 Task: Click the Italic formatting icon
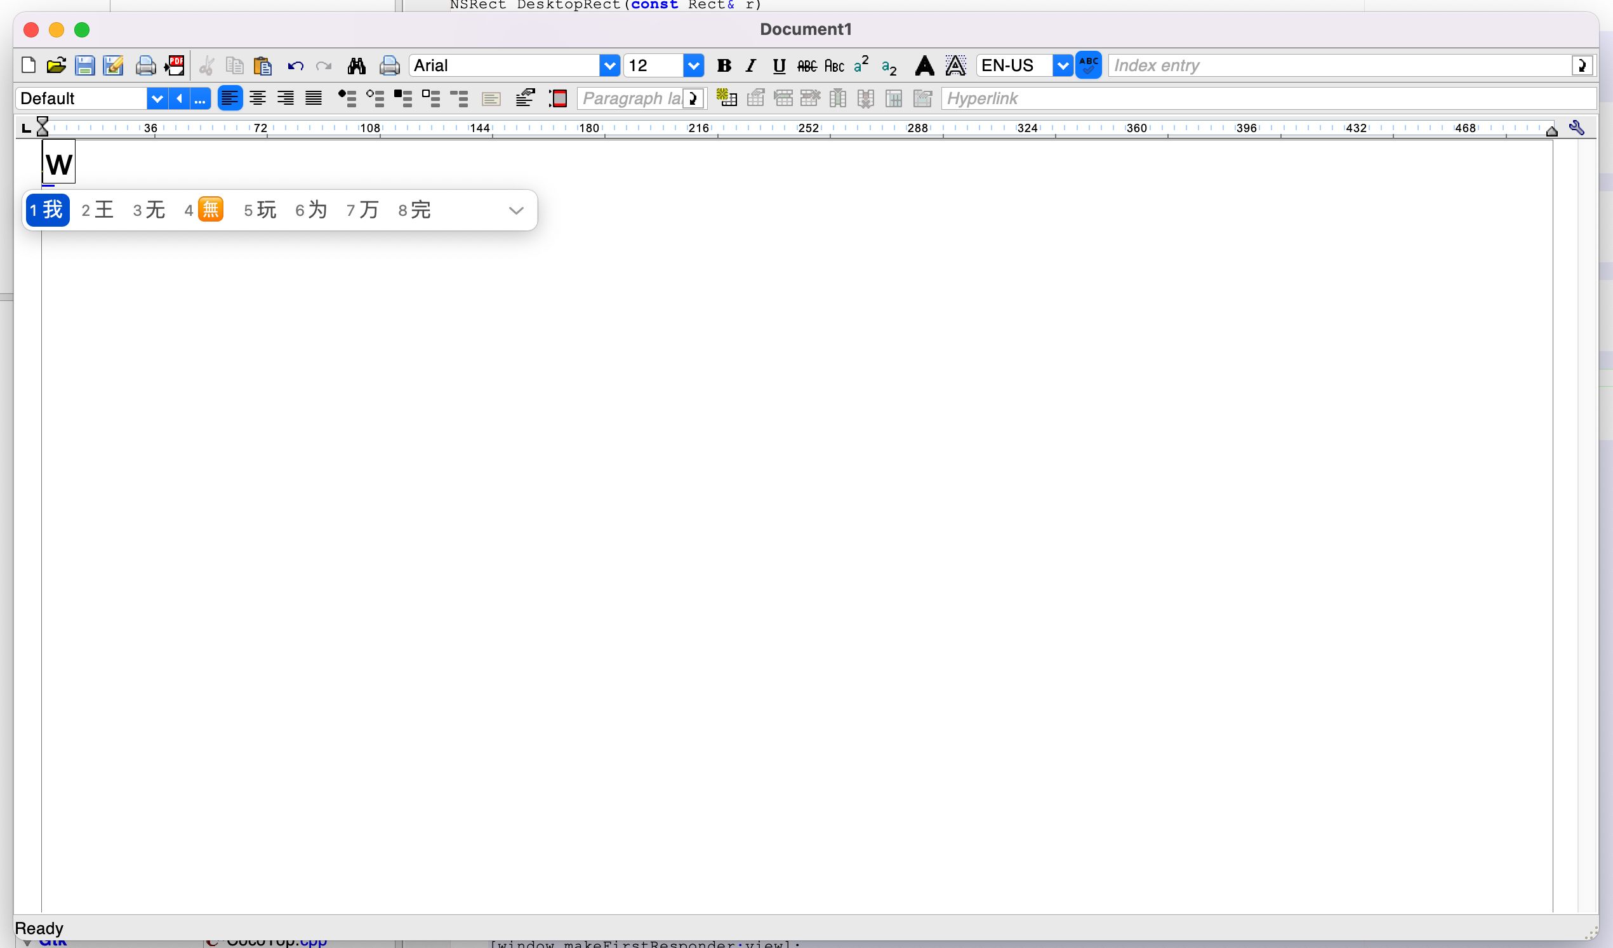pyautogui.click(x=750, y=64)
